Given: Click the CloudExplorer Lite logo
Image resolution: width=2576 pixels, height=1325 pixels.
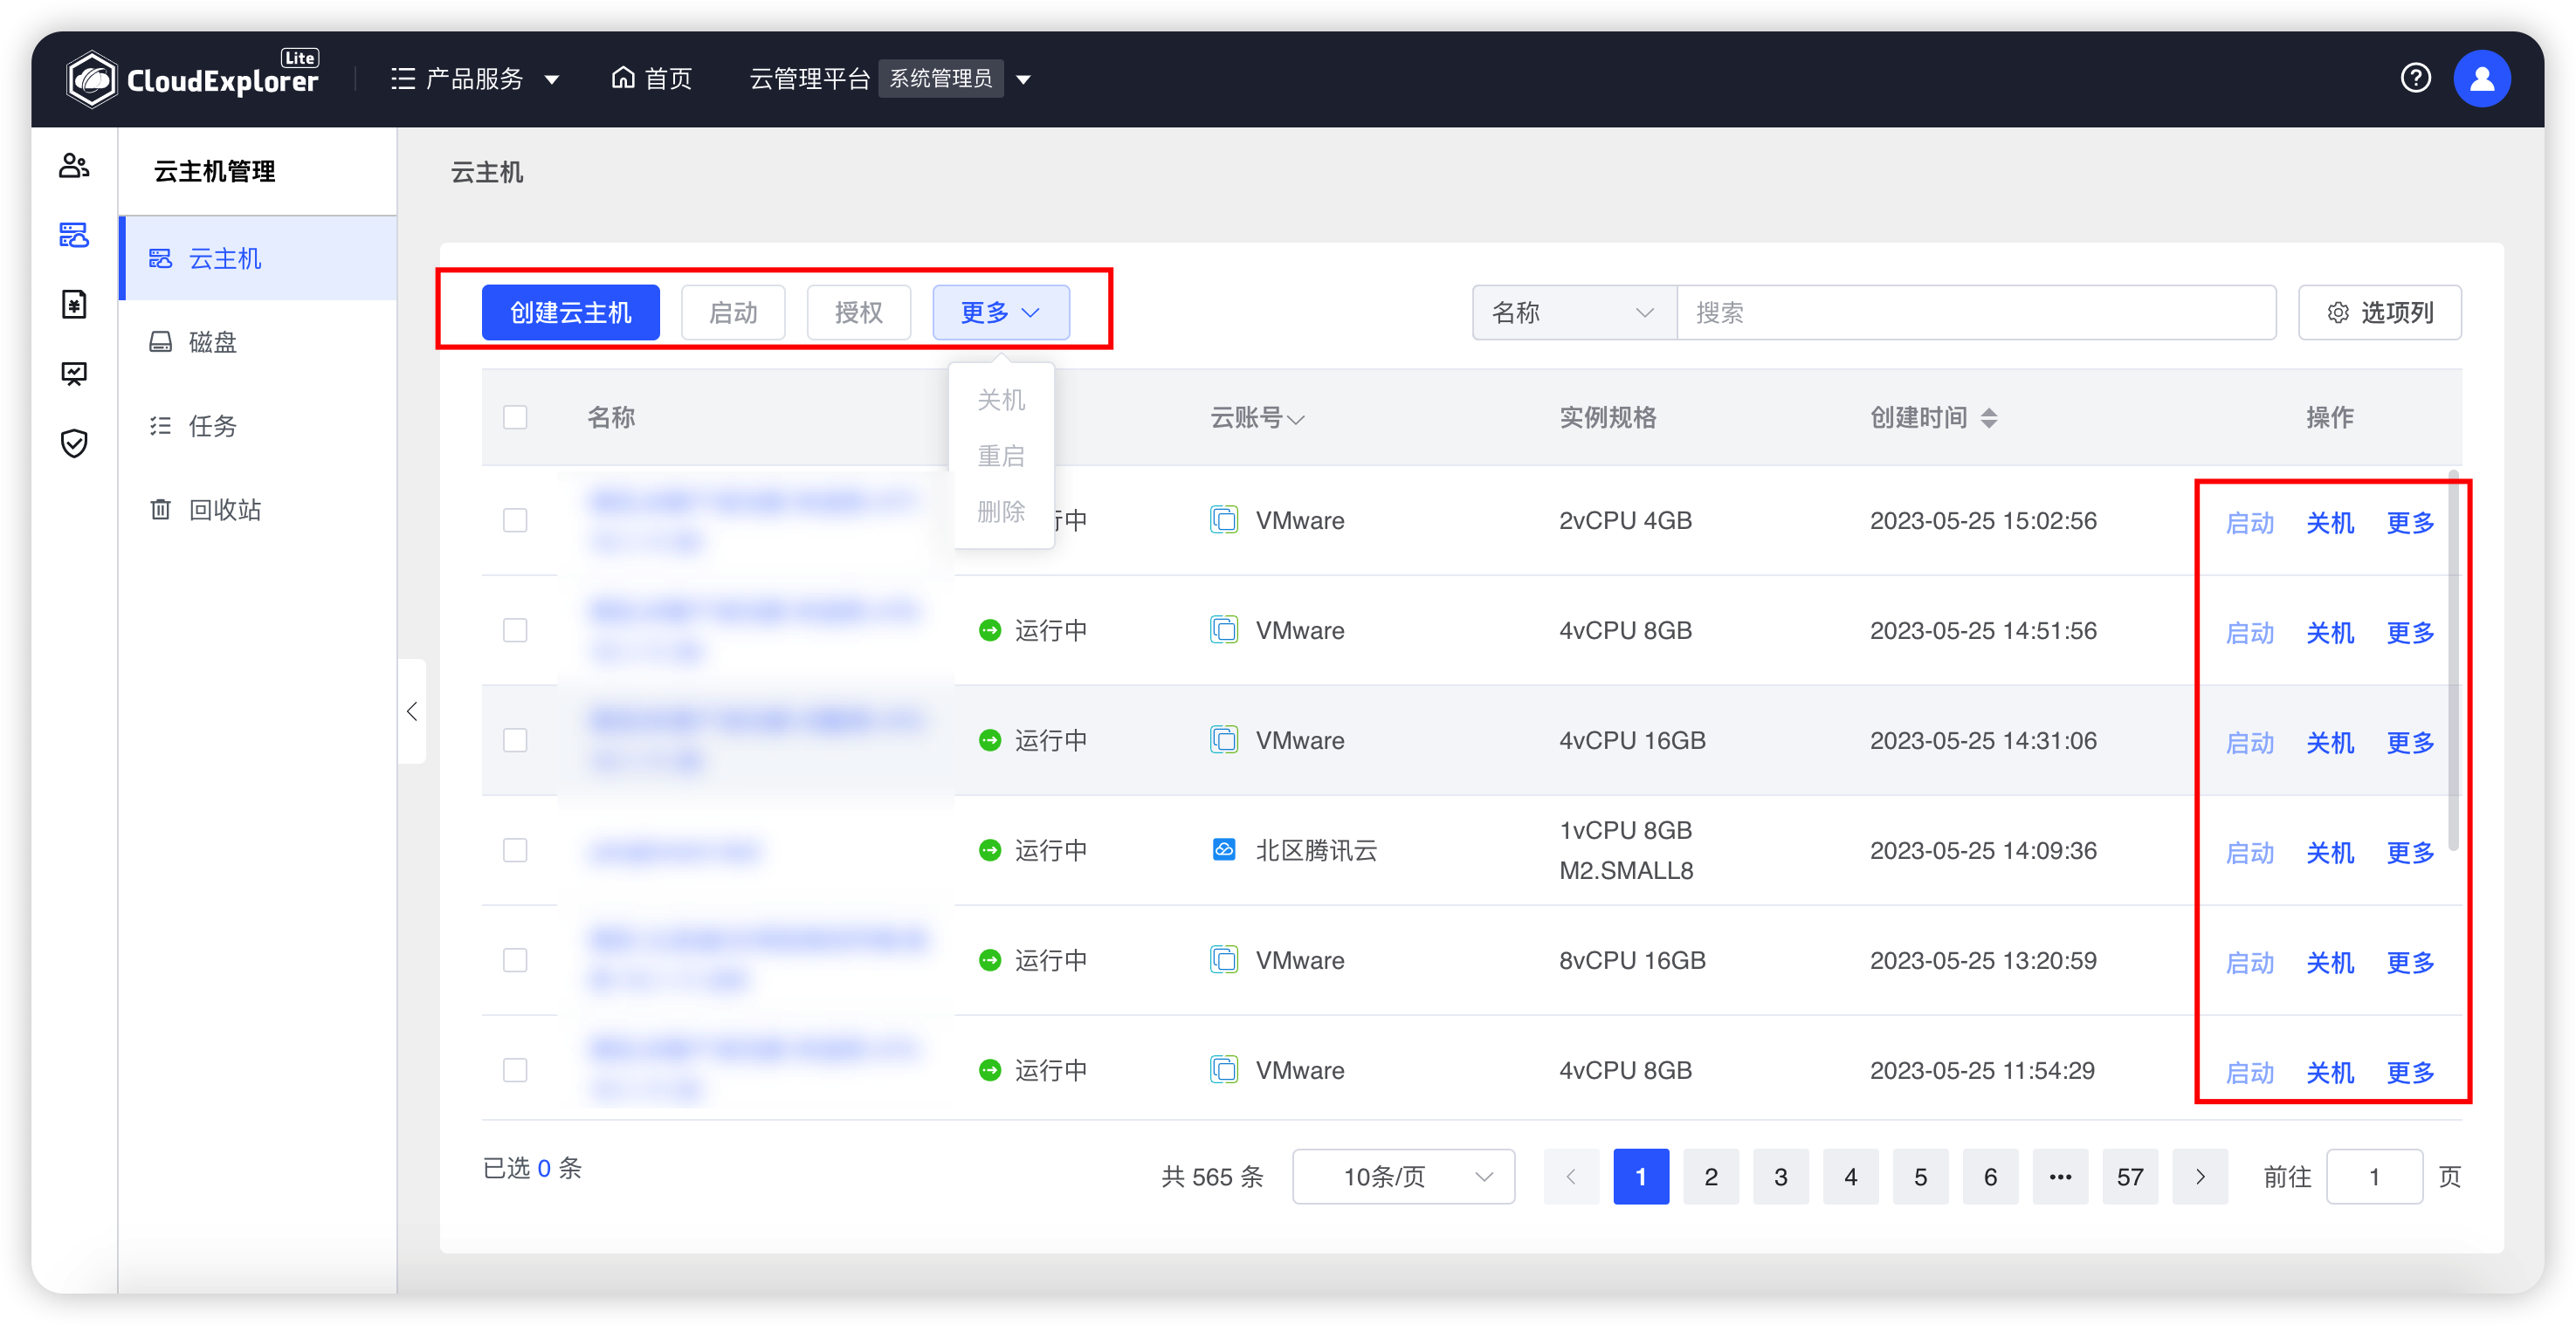Looking at the screenshot, I should [192, 78].
